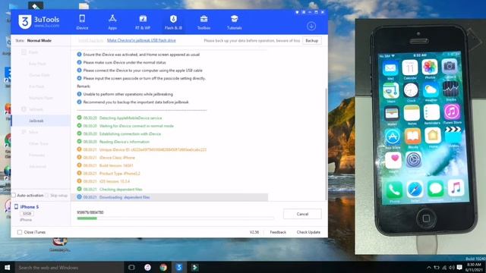
Task: Open the Tutorials section
Action: (x=235, y=22)
